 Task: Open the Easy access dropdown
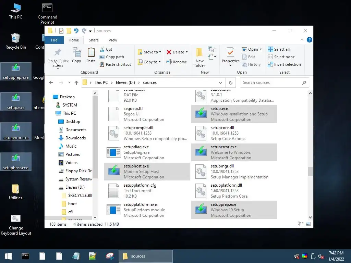tap(212, 57)
